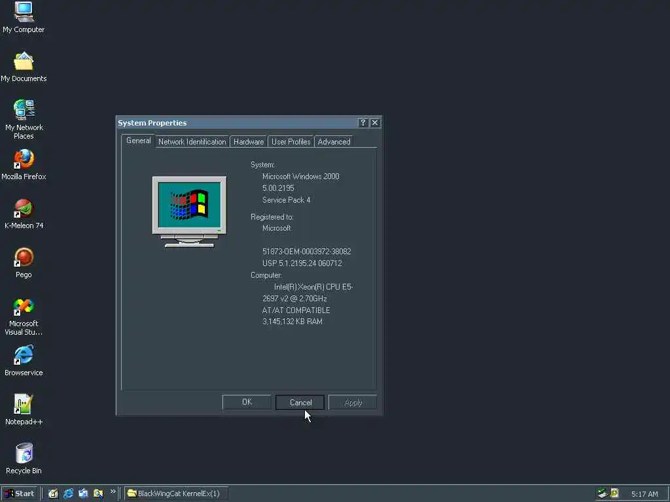Viewport: 670px width, 502px height.
Task: Click OK in System Properties
Action: [x=247, y=402]
